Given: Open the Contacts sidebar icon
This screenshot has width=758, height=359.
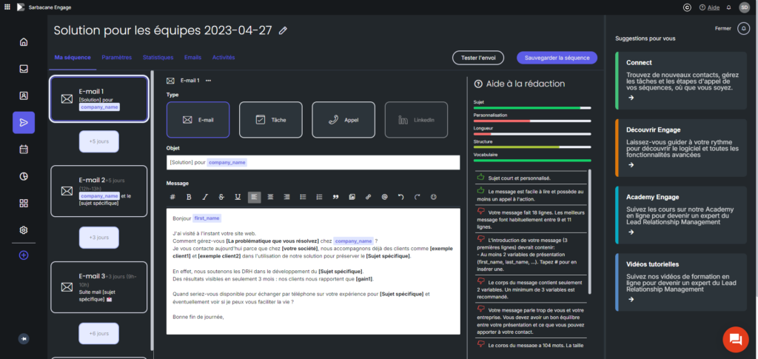Looking at the screenshot, I should pos(24,95).
